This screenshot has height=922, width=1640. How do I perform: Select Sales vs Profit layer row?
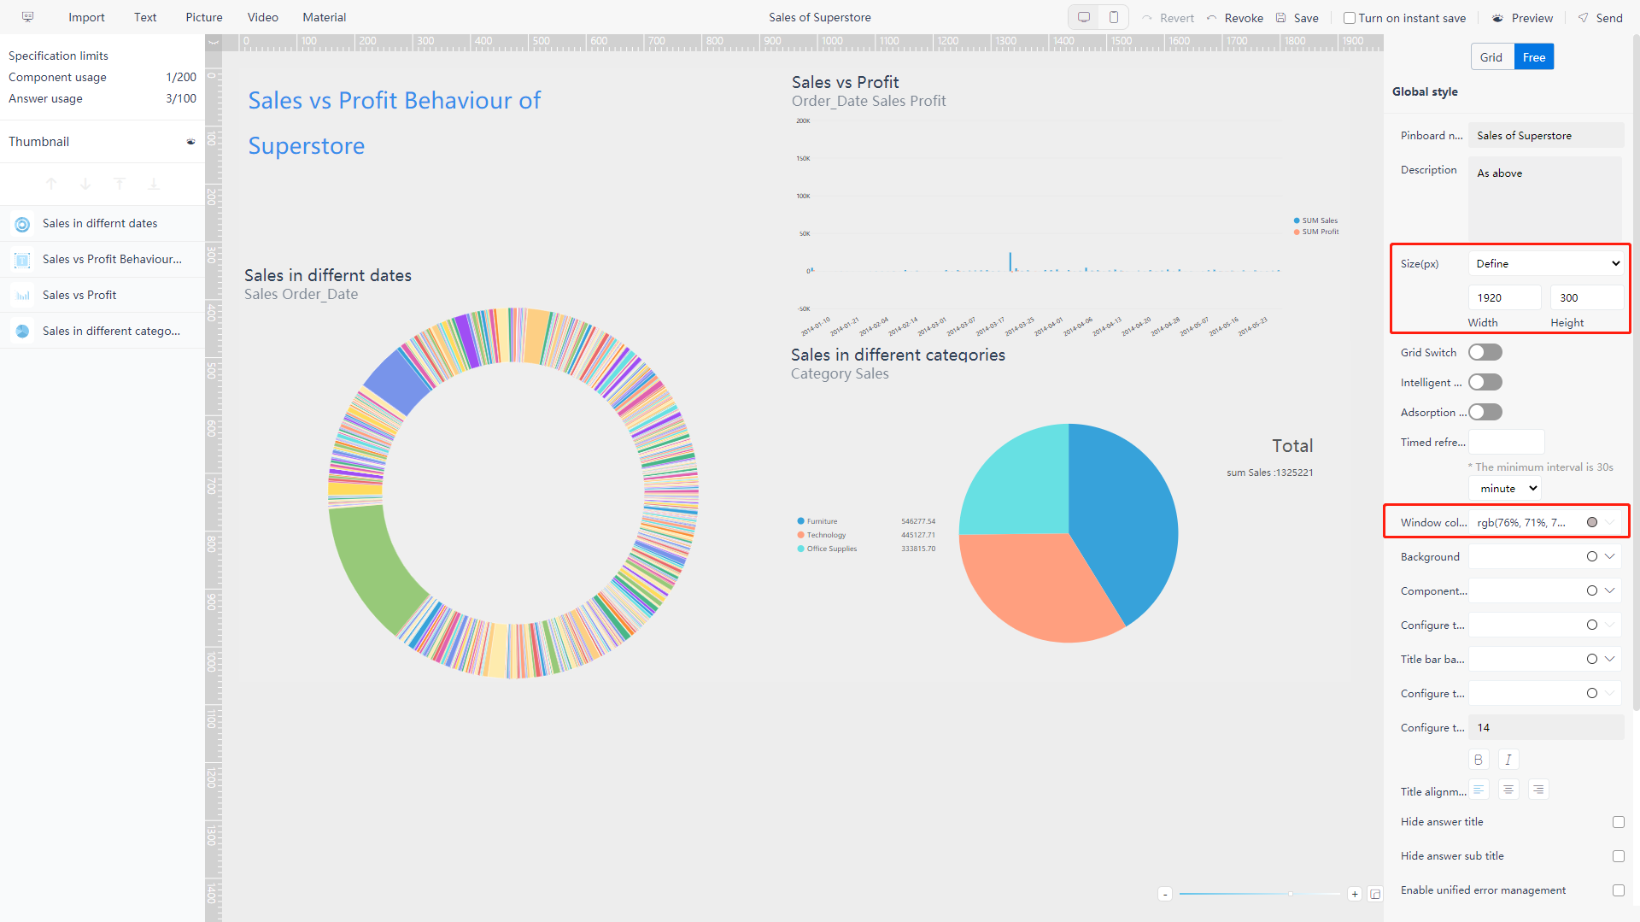click(x=102, y=296)
